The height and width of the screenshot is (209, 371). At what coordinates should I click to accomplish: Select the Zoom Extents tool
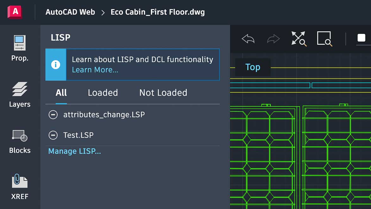pyautogui.click(x=298, y=39)
